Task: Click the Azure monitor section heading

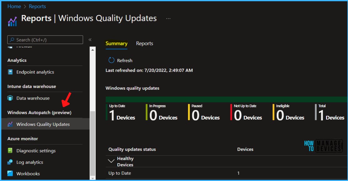Action: pos(23,139)
